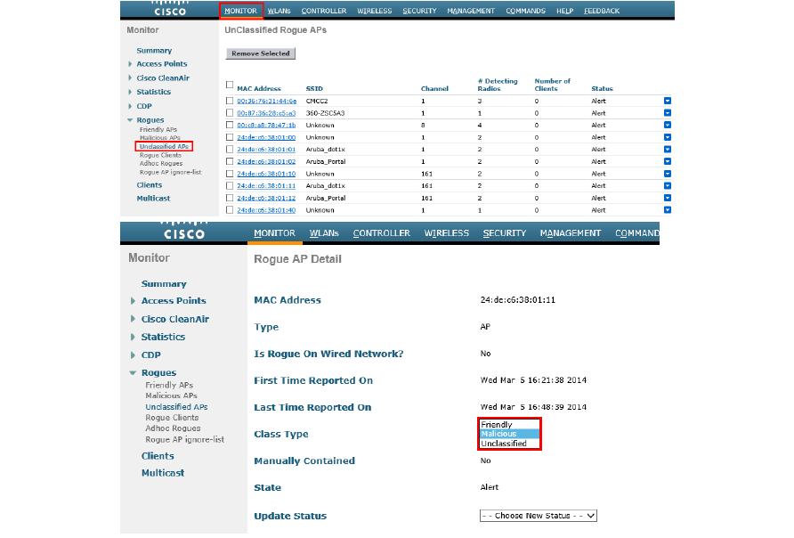Select Unclassified in the Class Type list
794x538 pixels.
point(504,444)
